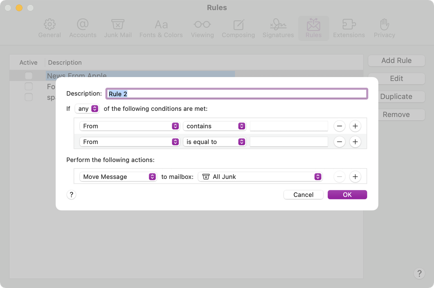The width and height of the screenshot is (434, 288).
Task: Toggle Active checkbox for News From Apple
Action: point(29,75)
